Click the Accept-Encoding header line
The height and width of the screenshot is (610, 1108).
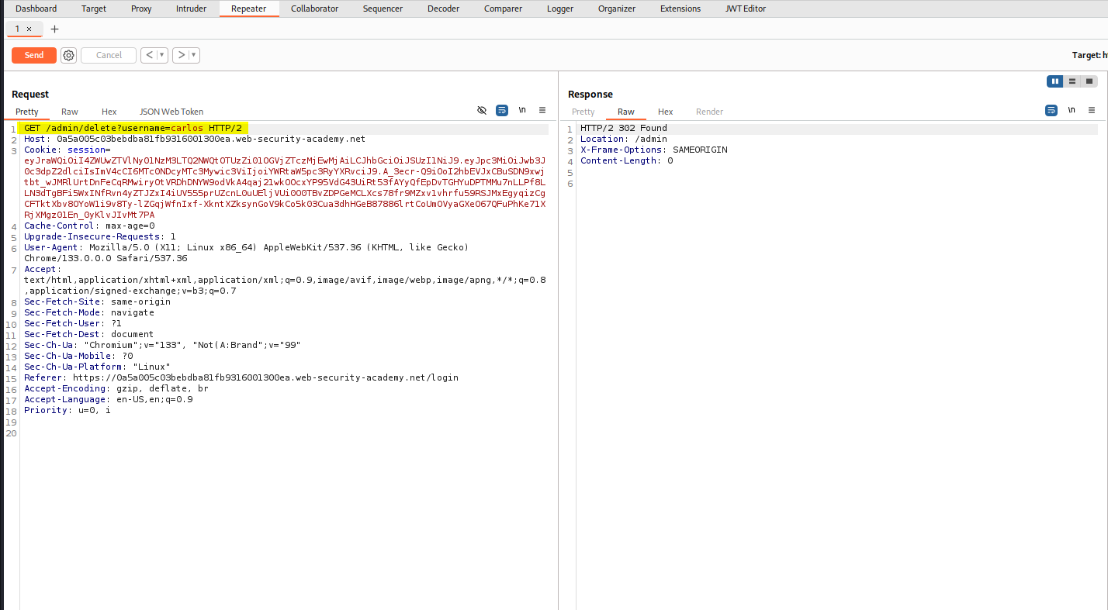click(x=116, y=388)
